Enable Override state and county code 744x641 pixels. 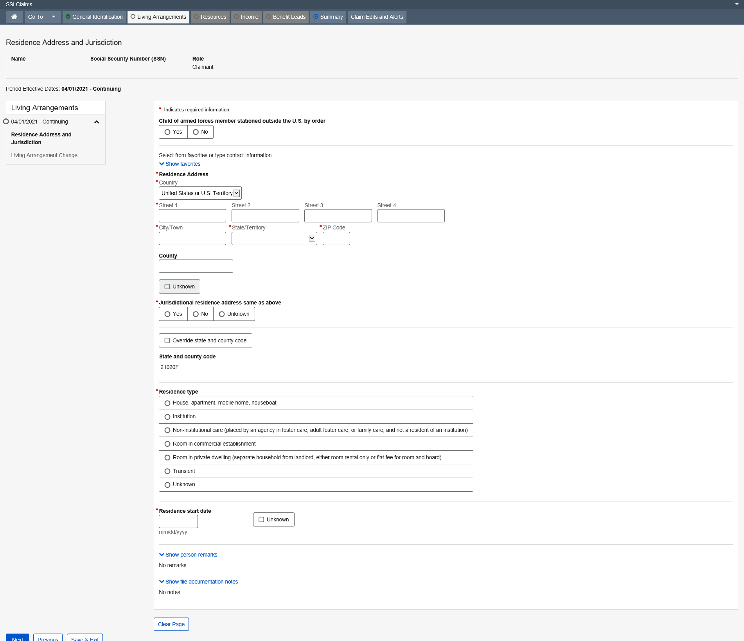(167, 340)
